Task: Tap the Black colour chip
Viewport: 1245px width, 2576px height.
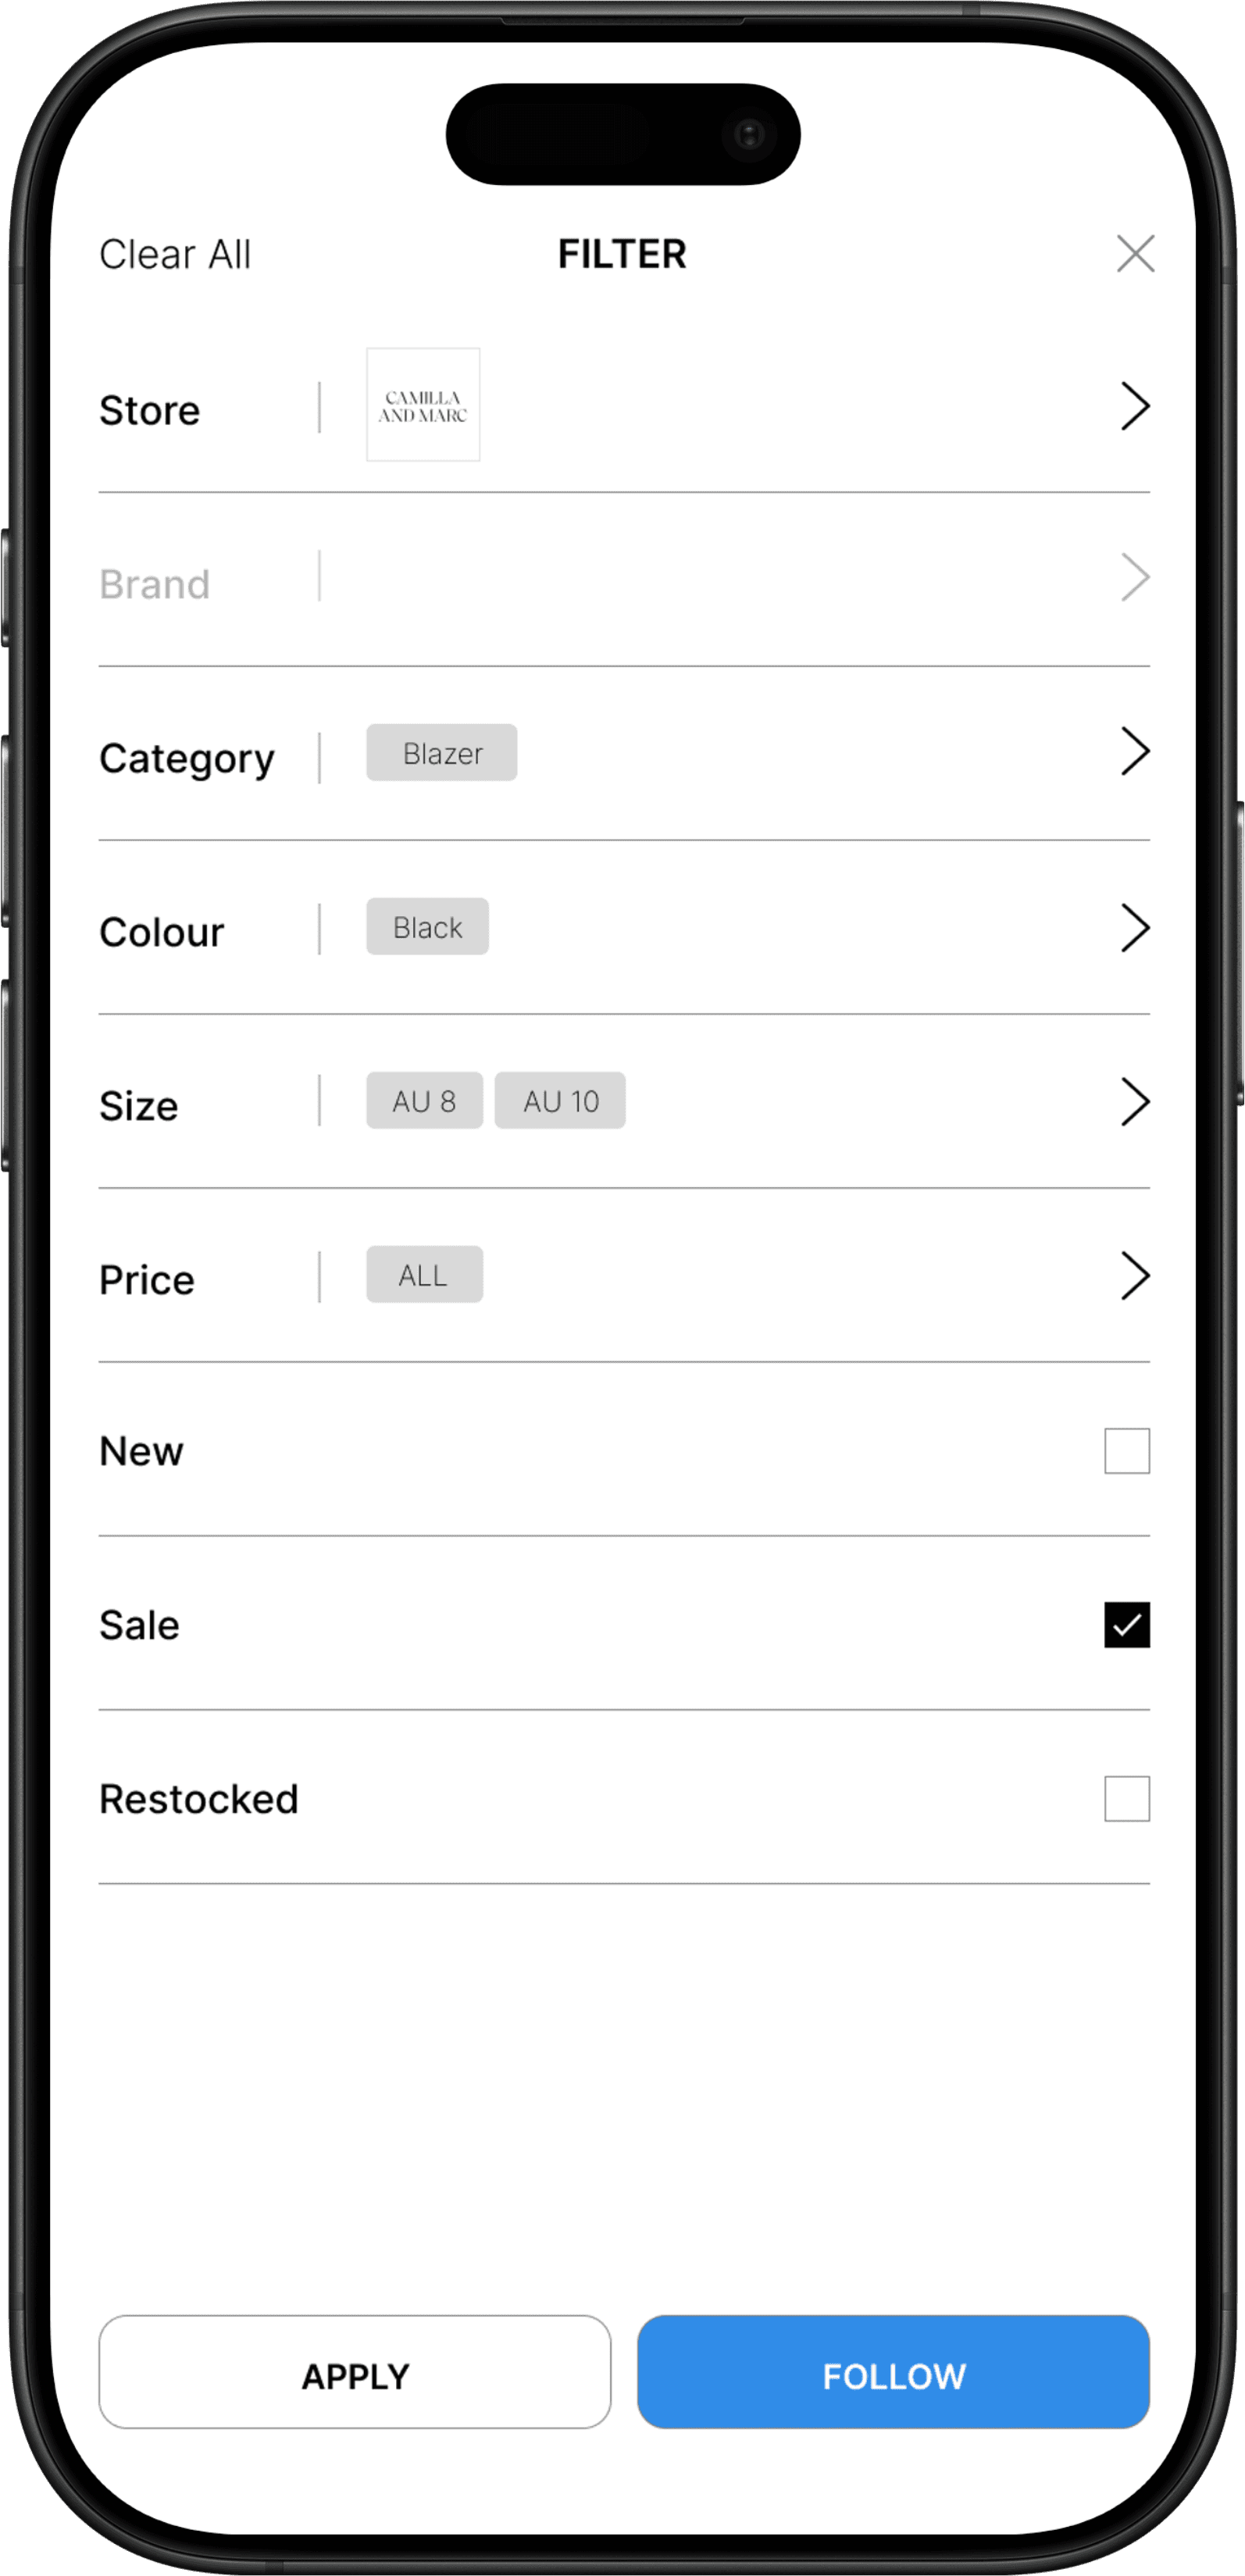Action: click(427, 927)
